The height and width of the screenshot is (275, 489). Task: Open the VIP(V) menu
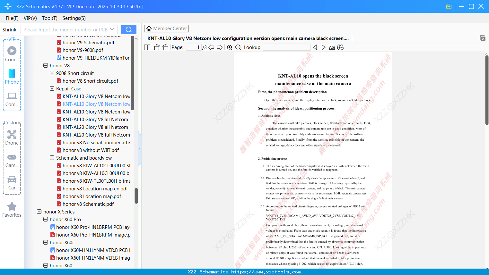coord(30,18)
